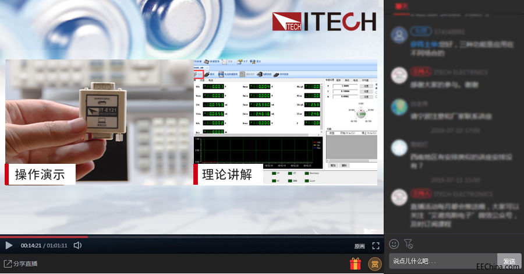
Task: Click the ITECH logo in the video
Action: tap(324, 22)
